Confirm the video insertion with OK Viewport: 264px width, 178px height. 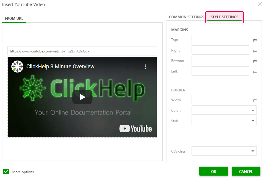pos(213,171)
